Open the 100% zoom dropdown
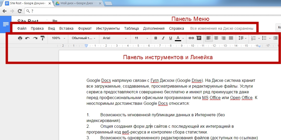 (x=59, y=38)
